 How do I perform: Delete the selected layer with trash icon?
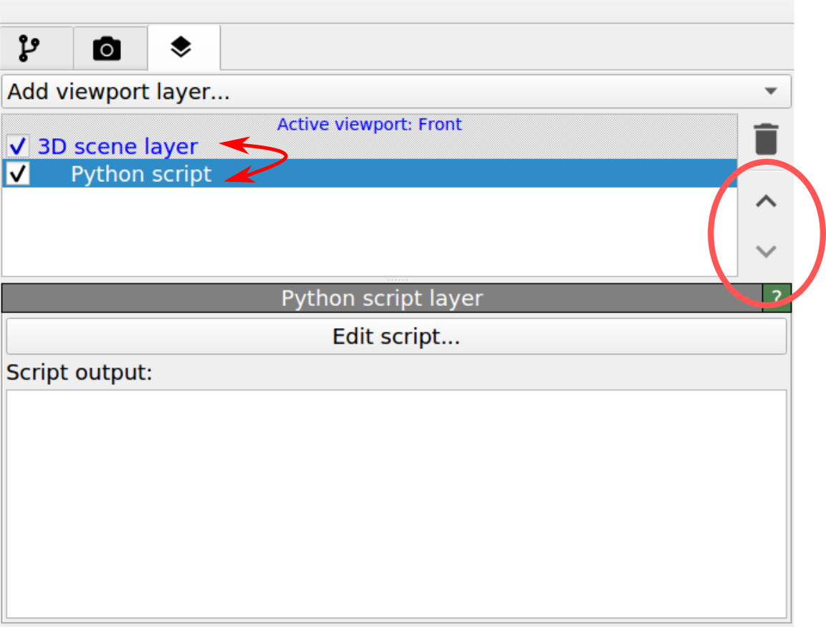tap(766, 139)
